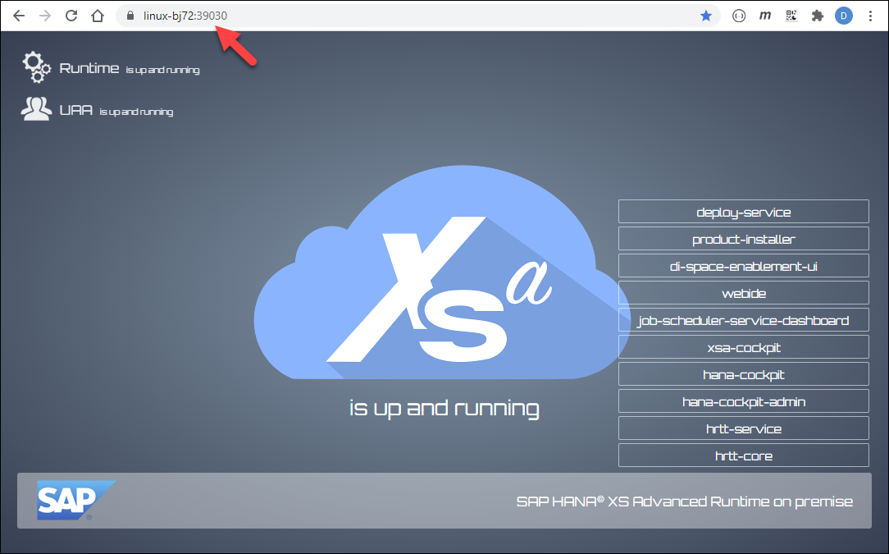Open the Chrome three-dot menu
The width and height of the screenshot is (889, 554).
pos(870,16)
